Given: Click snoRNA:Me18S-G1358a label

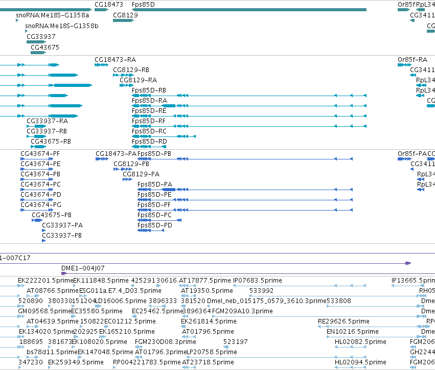Looking at the screenshot, I should click(x=53, y=15).
